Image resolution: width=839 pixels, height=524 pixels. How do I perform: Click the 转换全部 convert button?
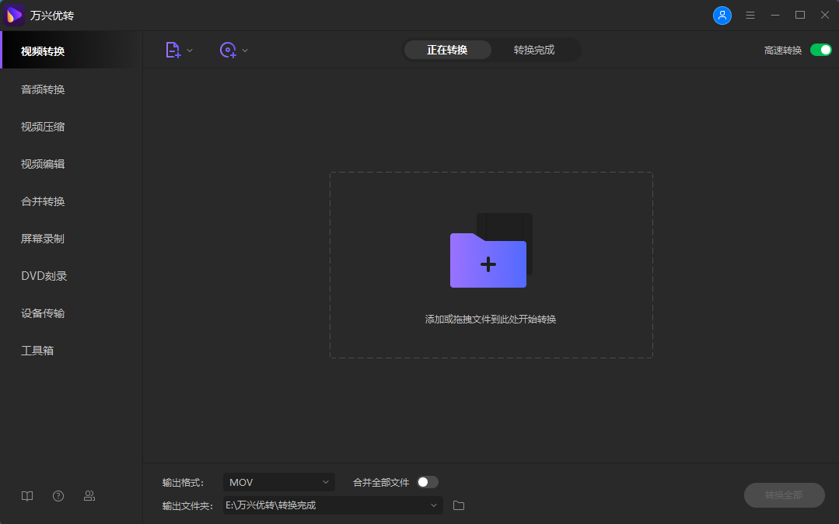(x=784, y=495)
